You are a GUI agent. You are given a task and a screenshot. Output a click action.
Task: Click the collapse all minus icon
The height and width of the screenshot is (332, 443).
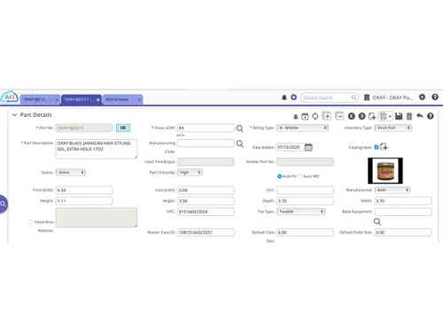coord(339,116)
